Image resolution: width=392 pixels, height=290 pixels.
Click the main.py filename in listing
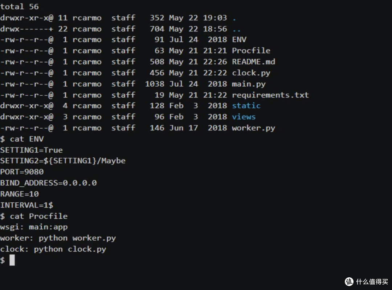click(249, 84)
